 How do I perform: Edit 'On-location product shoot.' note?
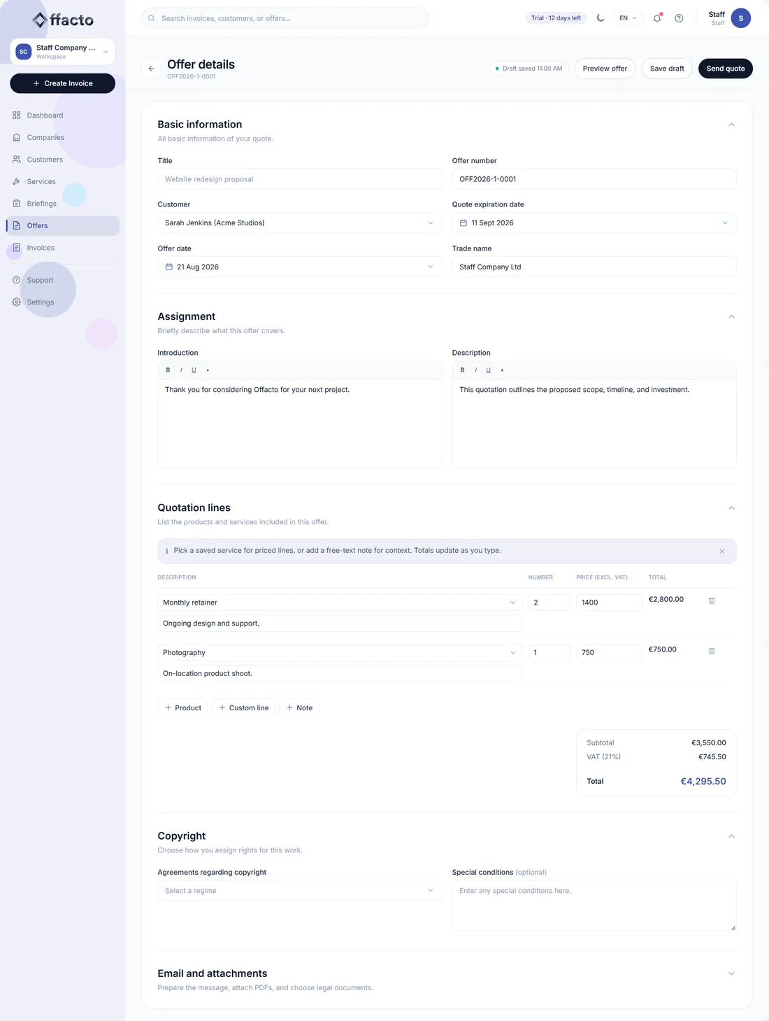[x=340, y=674]
